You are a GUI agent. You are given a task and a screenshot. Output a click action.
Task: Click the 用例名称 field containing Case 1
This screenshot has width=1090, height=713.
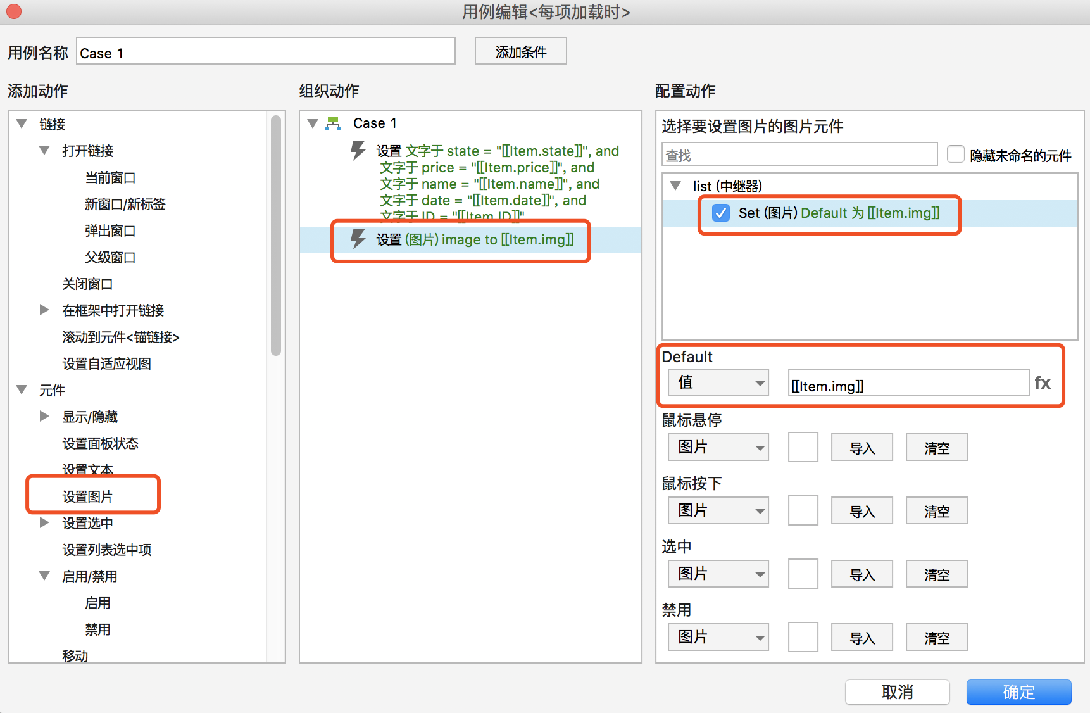[266, 51]
